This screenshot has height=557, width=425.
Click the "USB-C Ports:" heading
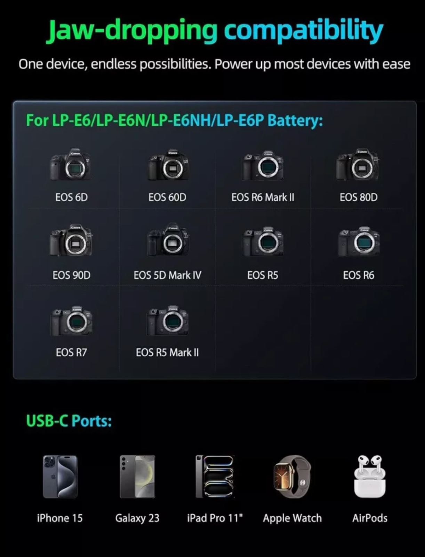tap(69, 421)
